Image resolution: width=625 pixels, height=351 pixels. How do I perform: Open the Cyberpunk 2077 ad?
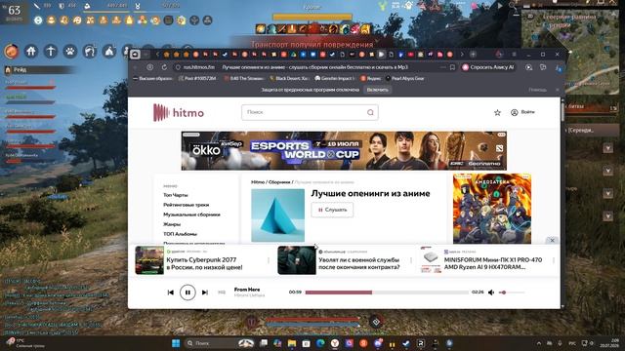(x=202, y=260)
